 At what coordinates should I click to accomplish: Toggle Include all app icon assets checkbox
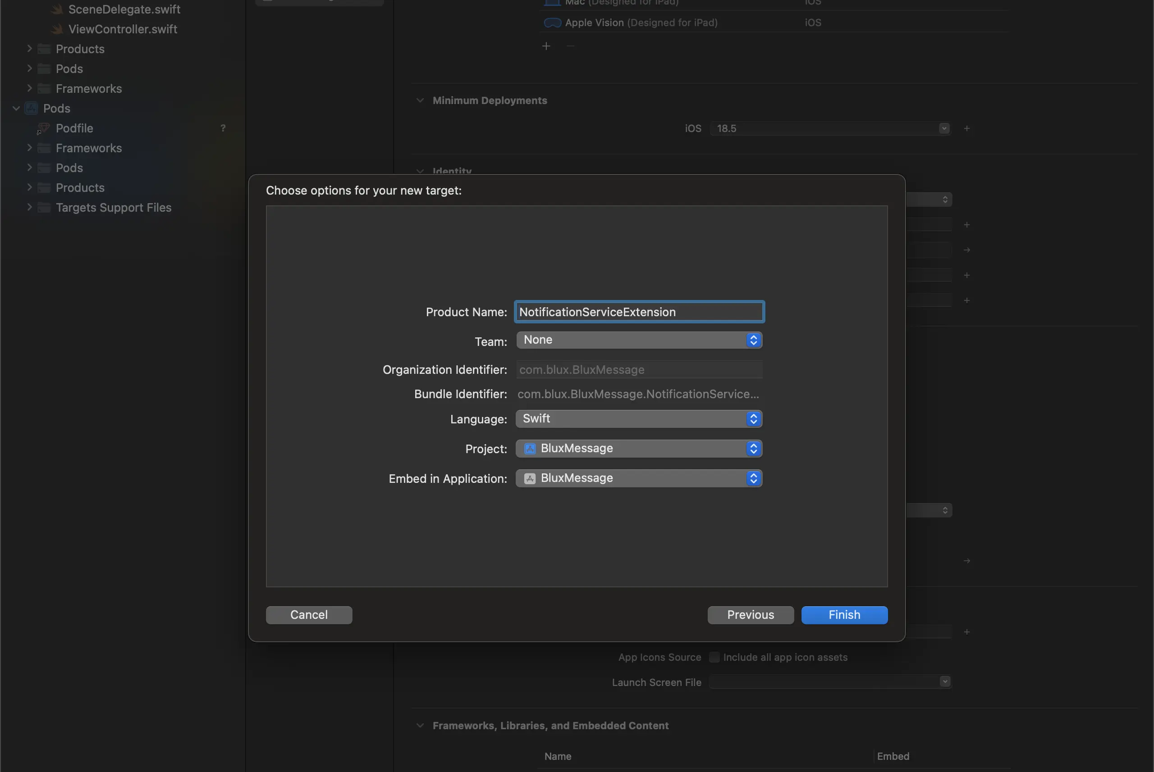pos(714,657)
